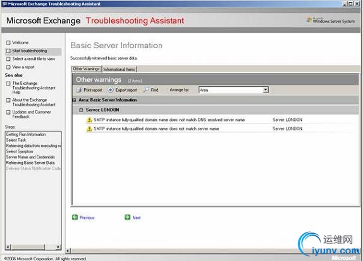Viewport: 363px width, 261px height.
Task: Open Select a result file to view
Action: point(34,59)
